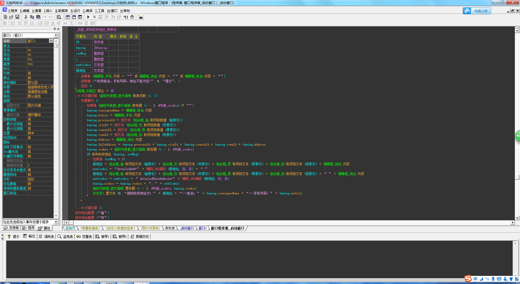
Task: Click the Open file toolbar icon
Action: (11, 17)
